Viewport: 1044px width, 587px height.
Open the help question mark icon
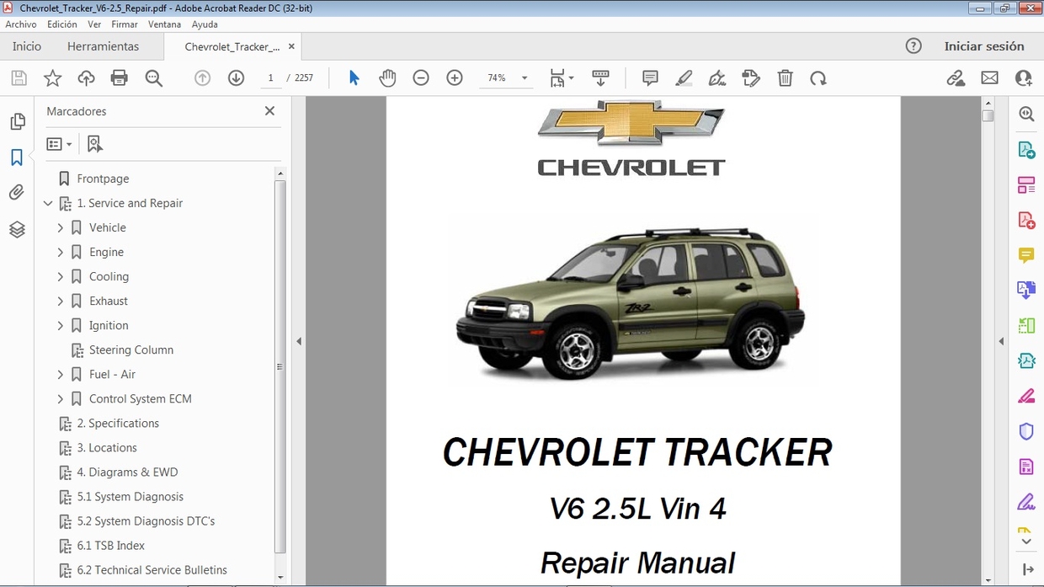pos(913,46)
